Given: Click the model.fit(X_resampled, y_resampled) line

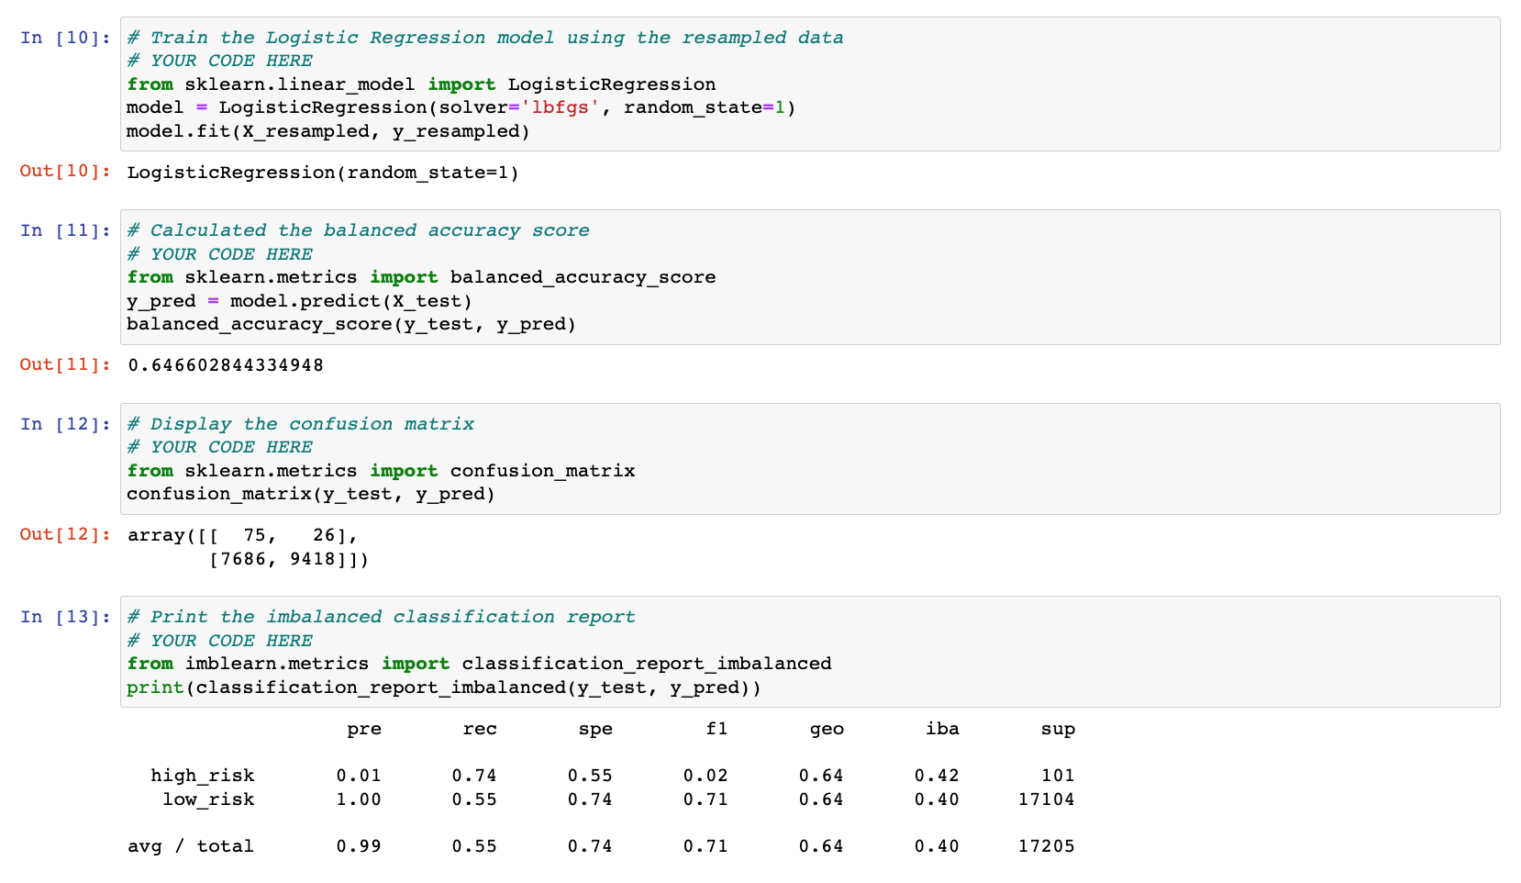Looking at the screenshot, I should (328, 131).
